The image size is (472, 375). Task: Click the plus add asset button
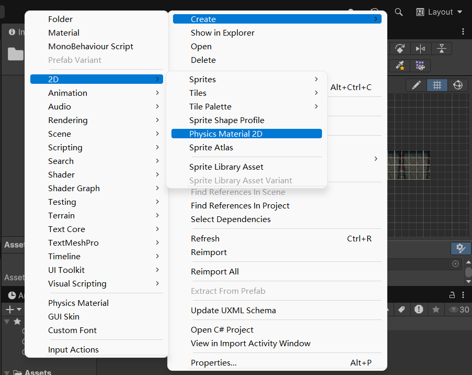coord(13,310)
